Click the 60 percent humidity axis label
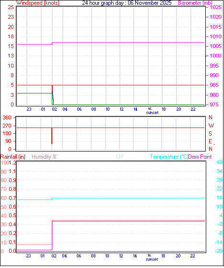Viewport: 224px width, 268px height. [x=3, y=198]
